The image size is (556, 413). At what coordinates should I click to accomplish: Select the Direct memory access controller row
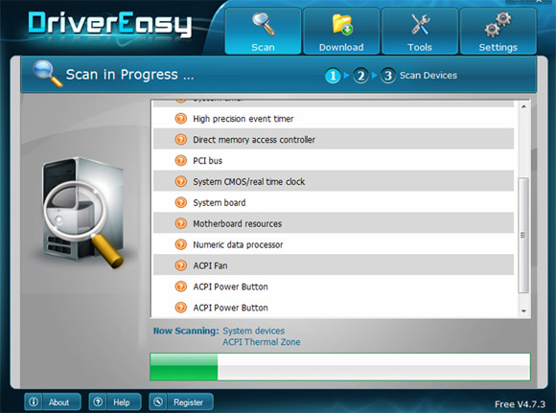pyautogui.click(x=334, y=139)
